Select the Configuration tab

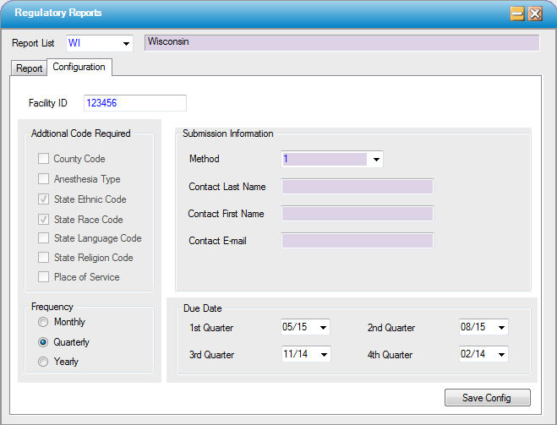(x=79, y=67)
